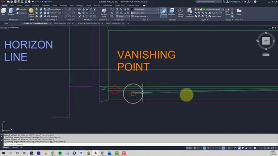Click the Rotate tool in Modify panel

tap(87, 13)
